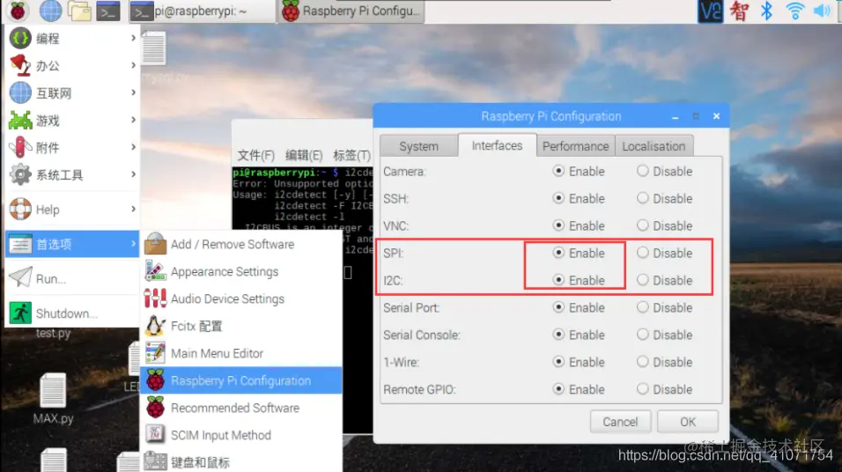The width and height of the screenshot is (842, 472).
Task: Click the Appearance Settings icon
Action: pos(155,271)
